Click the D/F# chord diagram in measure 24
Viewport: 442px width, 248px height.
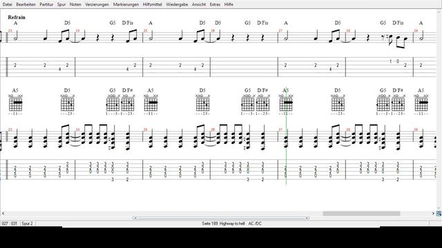(x=128, y=105)
